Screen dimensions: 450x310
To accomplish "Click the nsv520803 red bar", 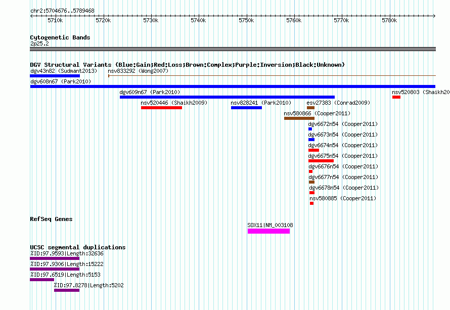I will (396, 97).
